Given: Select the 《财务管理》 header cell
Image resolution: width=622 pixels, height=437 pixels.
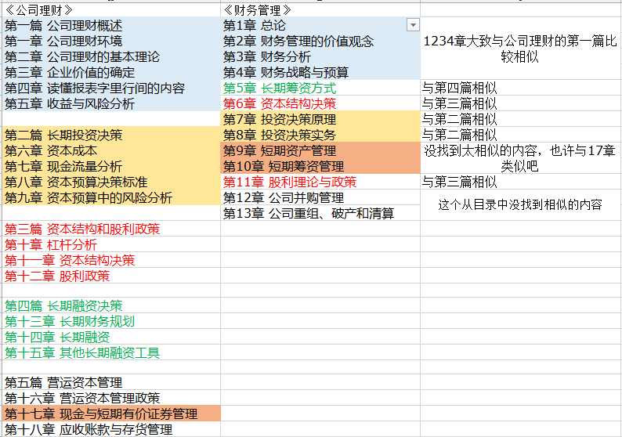Looking at the screenshot, I should tap(320, 10).
